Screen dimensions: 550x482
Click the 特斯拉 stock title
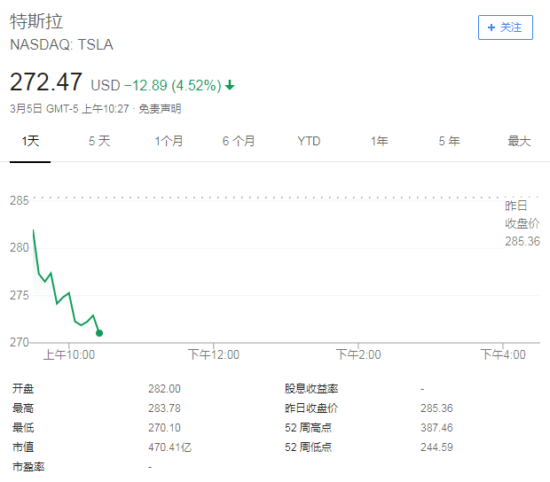click(36, 21)
